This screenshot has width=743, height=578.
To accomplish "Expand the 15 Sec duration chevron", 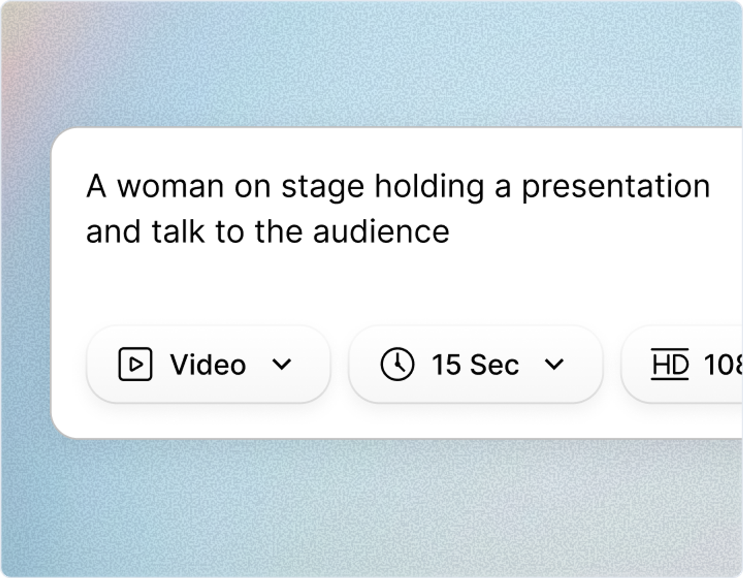I will click(554, 364).
